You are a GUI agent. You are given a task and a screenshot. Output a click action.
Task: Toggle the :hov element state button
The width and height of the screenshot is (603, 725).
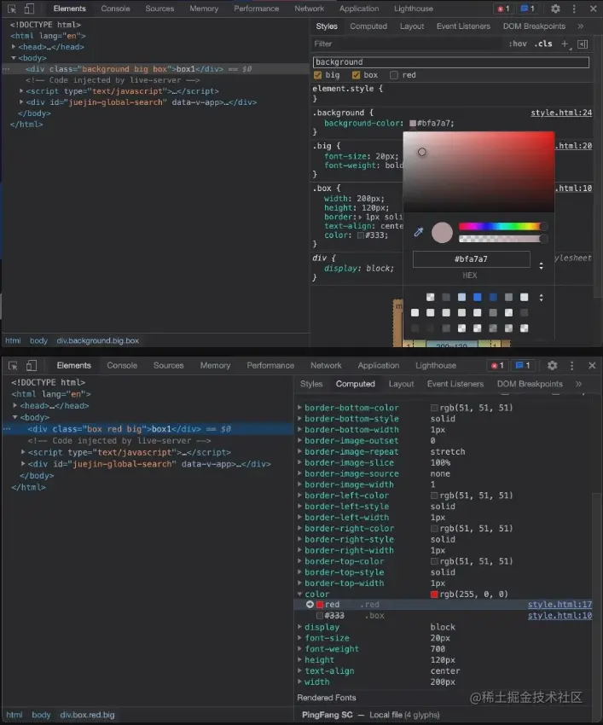tap(518, 43)
